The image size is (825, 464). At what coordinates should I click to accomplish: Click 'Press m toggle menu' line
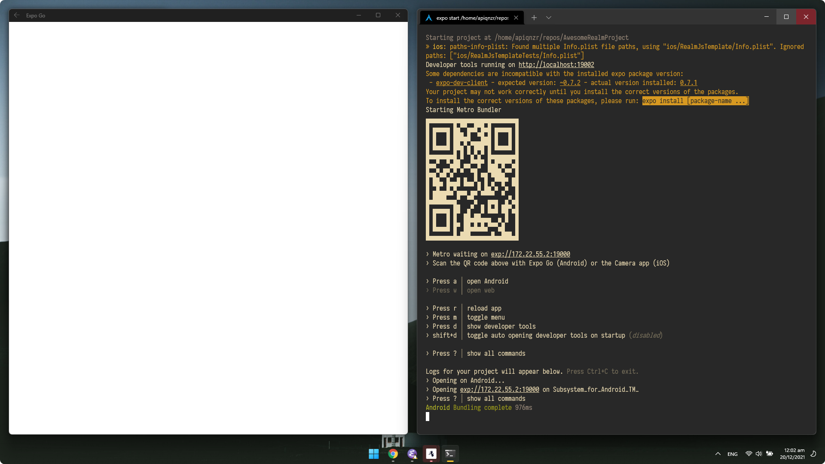click(x=465, y=317)
